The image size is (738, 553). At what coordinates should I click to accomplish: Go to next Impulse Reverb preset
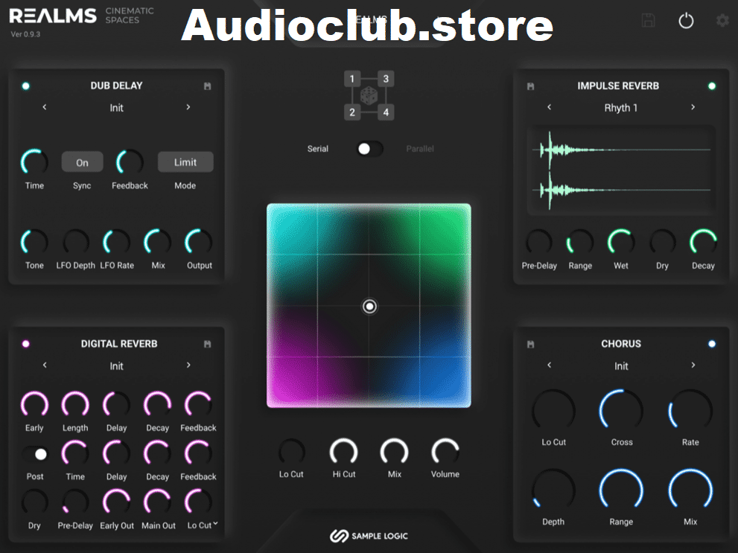pos(693,107)
